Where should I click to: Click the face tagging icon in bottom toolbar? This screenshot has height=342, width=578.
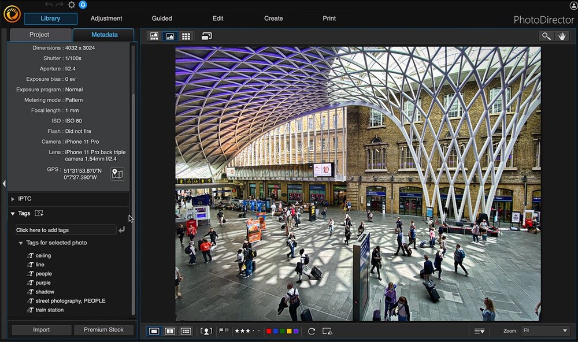(205, 330)
